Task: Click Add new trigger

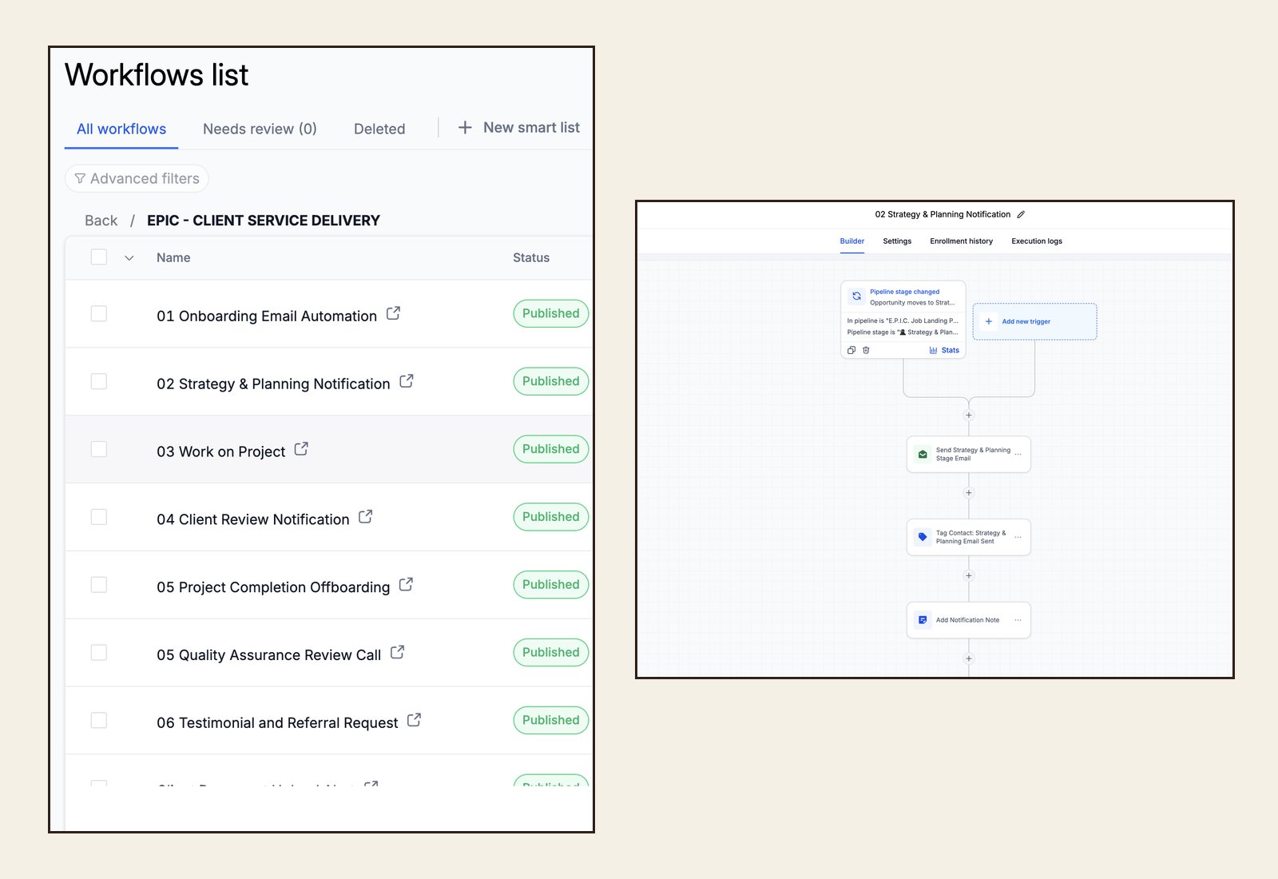Action: (x=1034, y=321)
